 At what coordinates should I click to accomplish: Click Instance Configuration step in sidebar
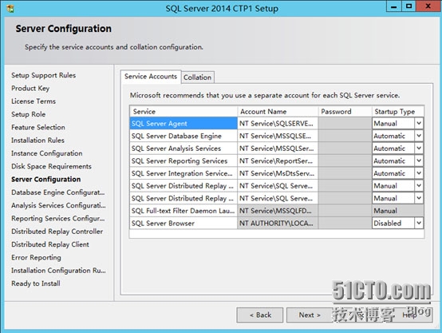pos(47,153)
